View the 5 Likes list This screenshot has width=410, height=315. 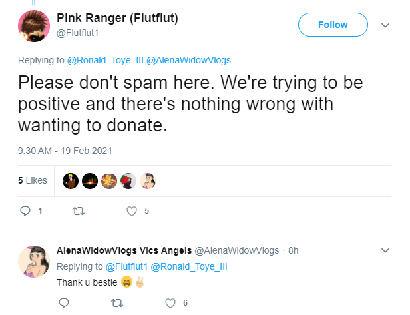33,180
